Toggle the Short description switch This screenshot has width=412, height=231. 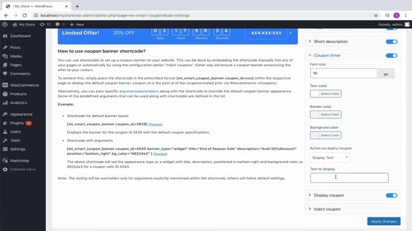point(391,42)
